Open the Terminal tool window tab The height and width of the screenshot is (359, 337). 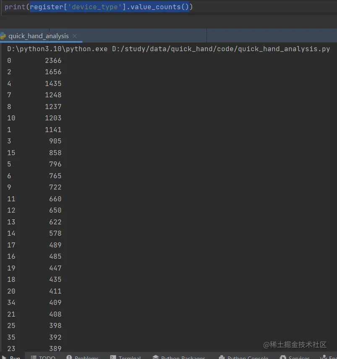click(x=125, y=357)
